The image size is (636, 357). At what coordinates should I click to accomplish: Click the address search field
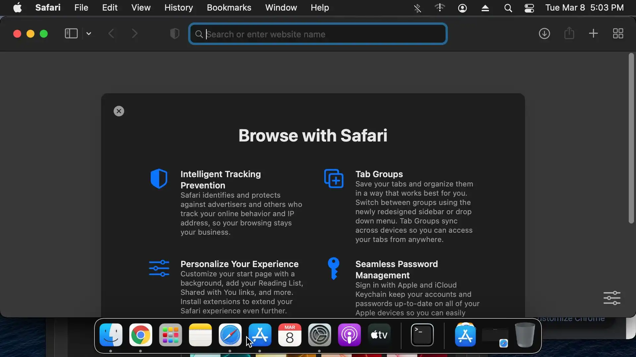[318, 34]
